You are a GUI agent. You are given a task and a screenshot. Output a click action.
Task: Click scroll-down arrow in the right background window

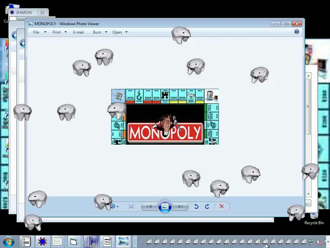click(x=308, y=194)
